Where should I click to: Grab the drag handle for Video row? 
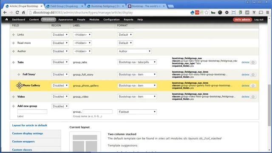(14, 96)
